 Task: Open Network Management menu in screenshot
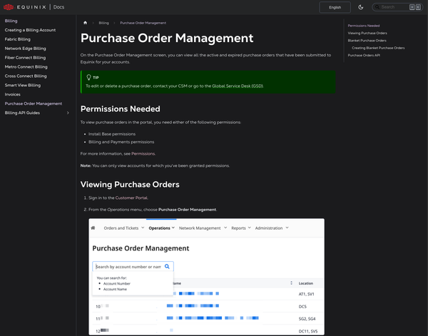point(203,228)
